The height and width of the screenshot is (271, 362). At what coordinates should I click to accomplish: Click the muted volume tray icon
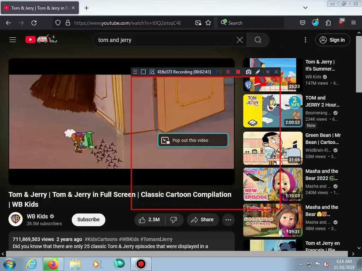pyautogui.click(x=326, y=265)
